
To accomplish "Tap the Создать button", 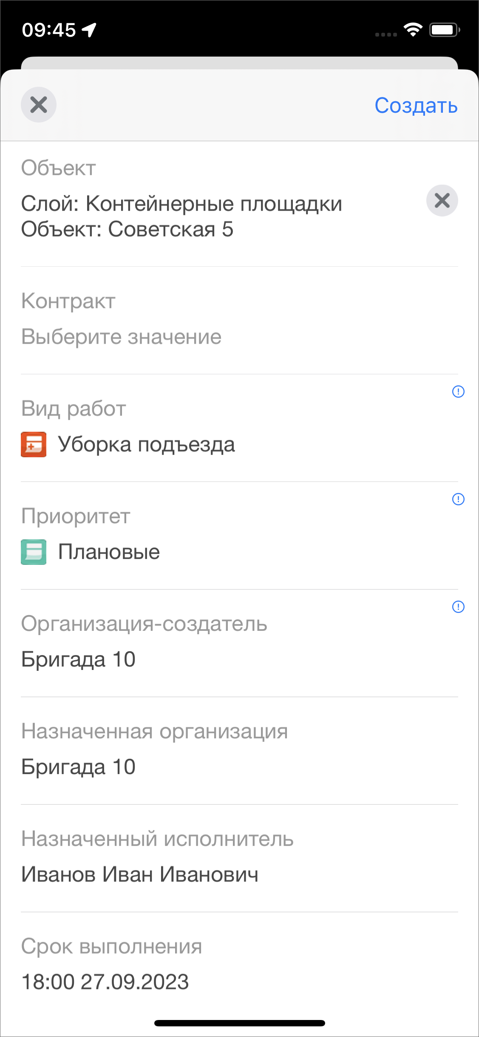I will pos(416,105).
